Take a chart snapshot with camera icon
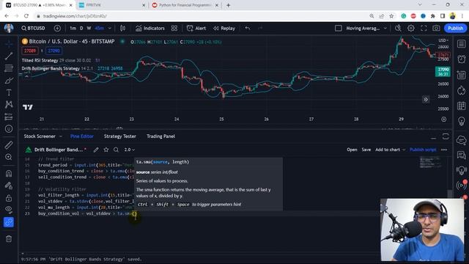The image size is (469, 264). coord(436,28)
